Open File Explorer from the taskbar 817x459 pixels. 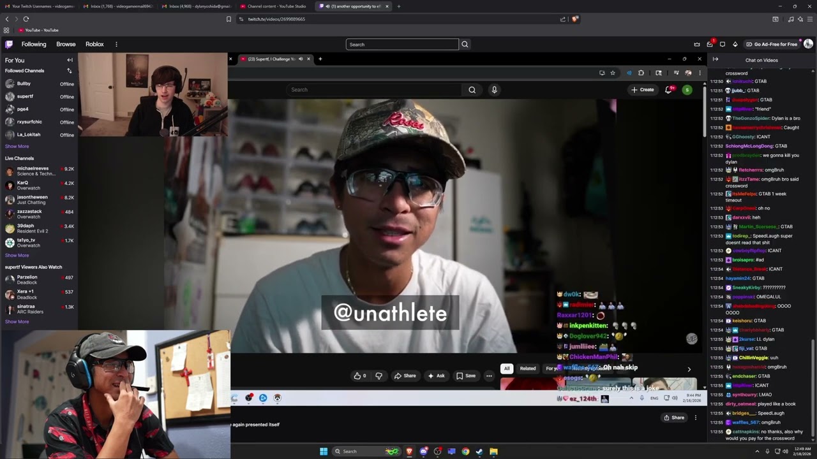[493, 451]
